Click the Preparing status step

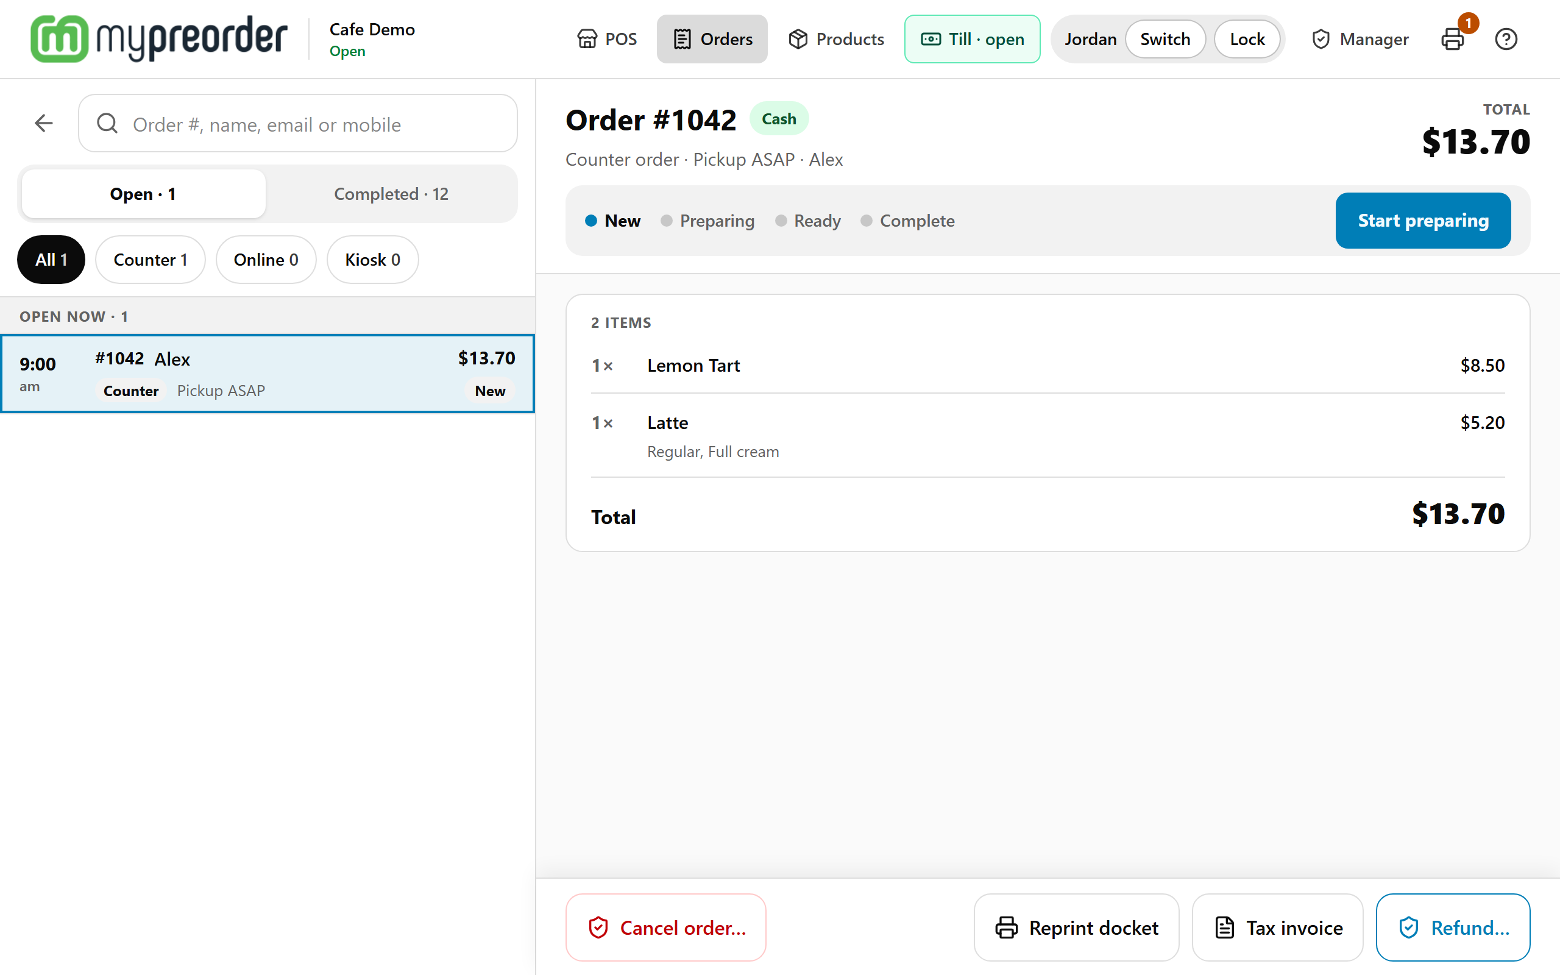pyautogui.click(x=707, y=221)
